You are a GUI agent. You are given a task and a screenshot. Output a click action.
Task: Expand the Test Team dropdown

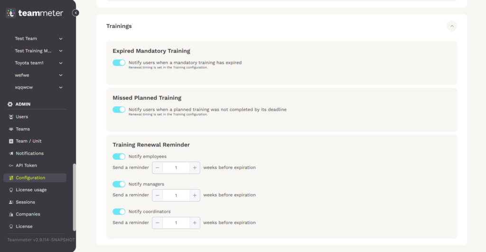click(x=61, y=39)
